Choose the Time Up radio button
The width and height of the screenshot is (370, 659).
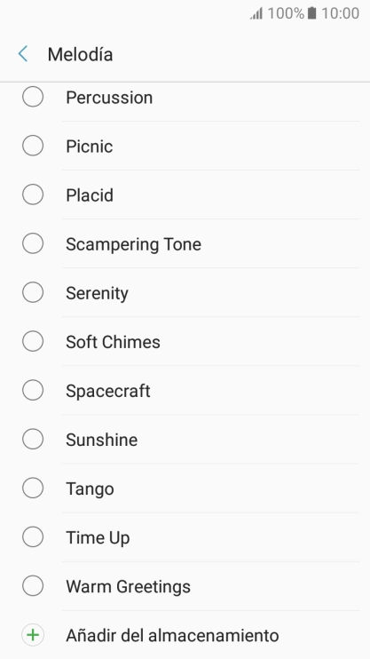(33, 536)
